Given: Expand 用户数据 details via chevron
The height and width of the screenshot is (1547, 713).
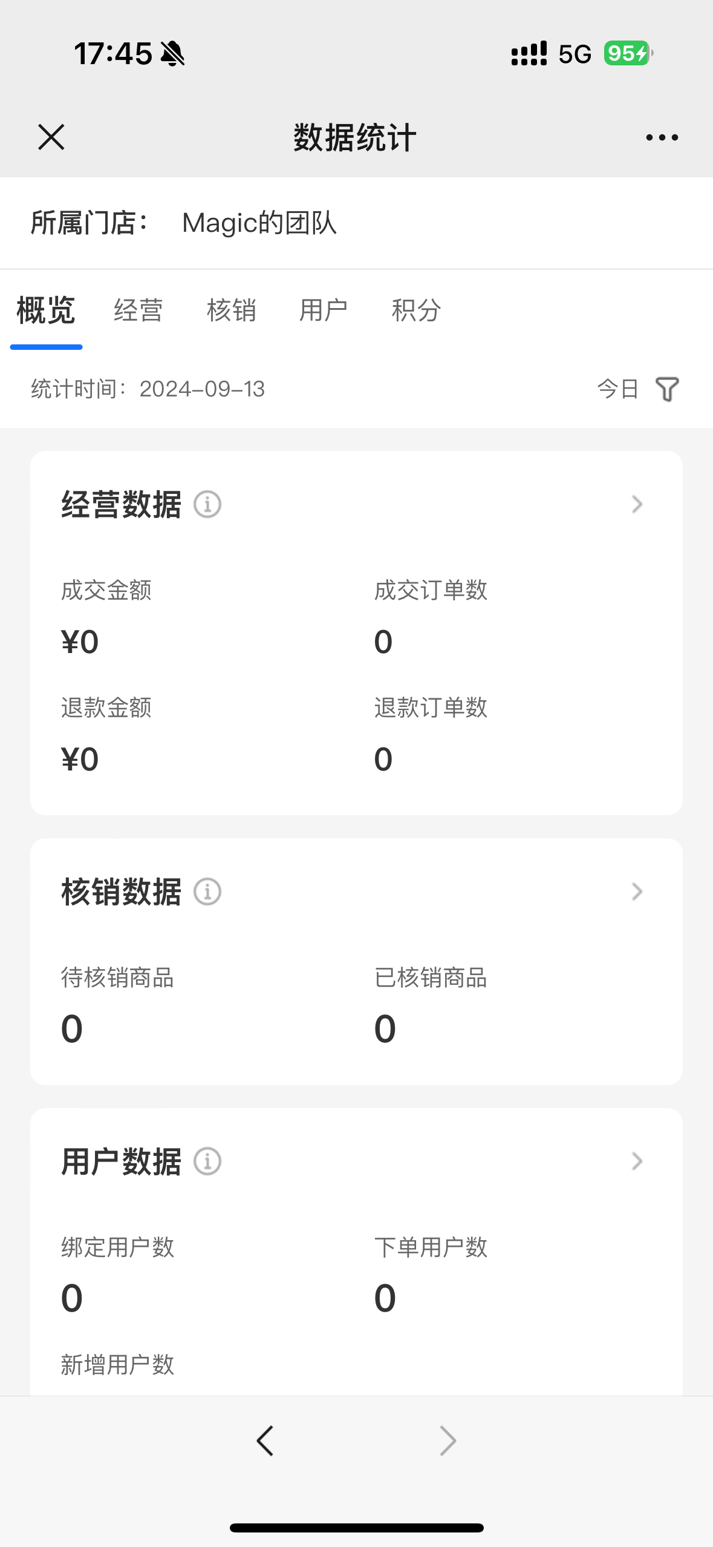Looking at the screenshot, I should (637, 1161).
